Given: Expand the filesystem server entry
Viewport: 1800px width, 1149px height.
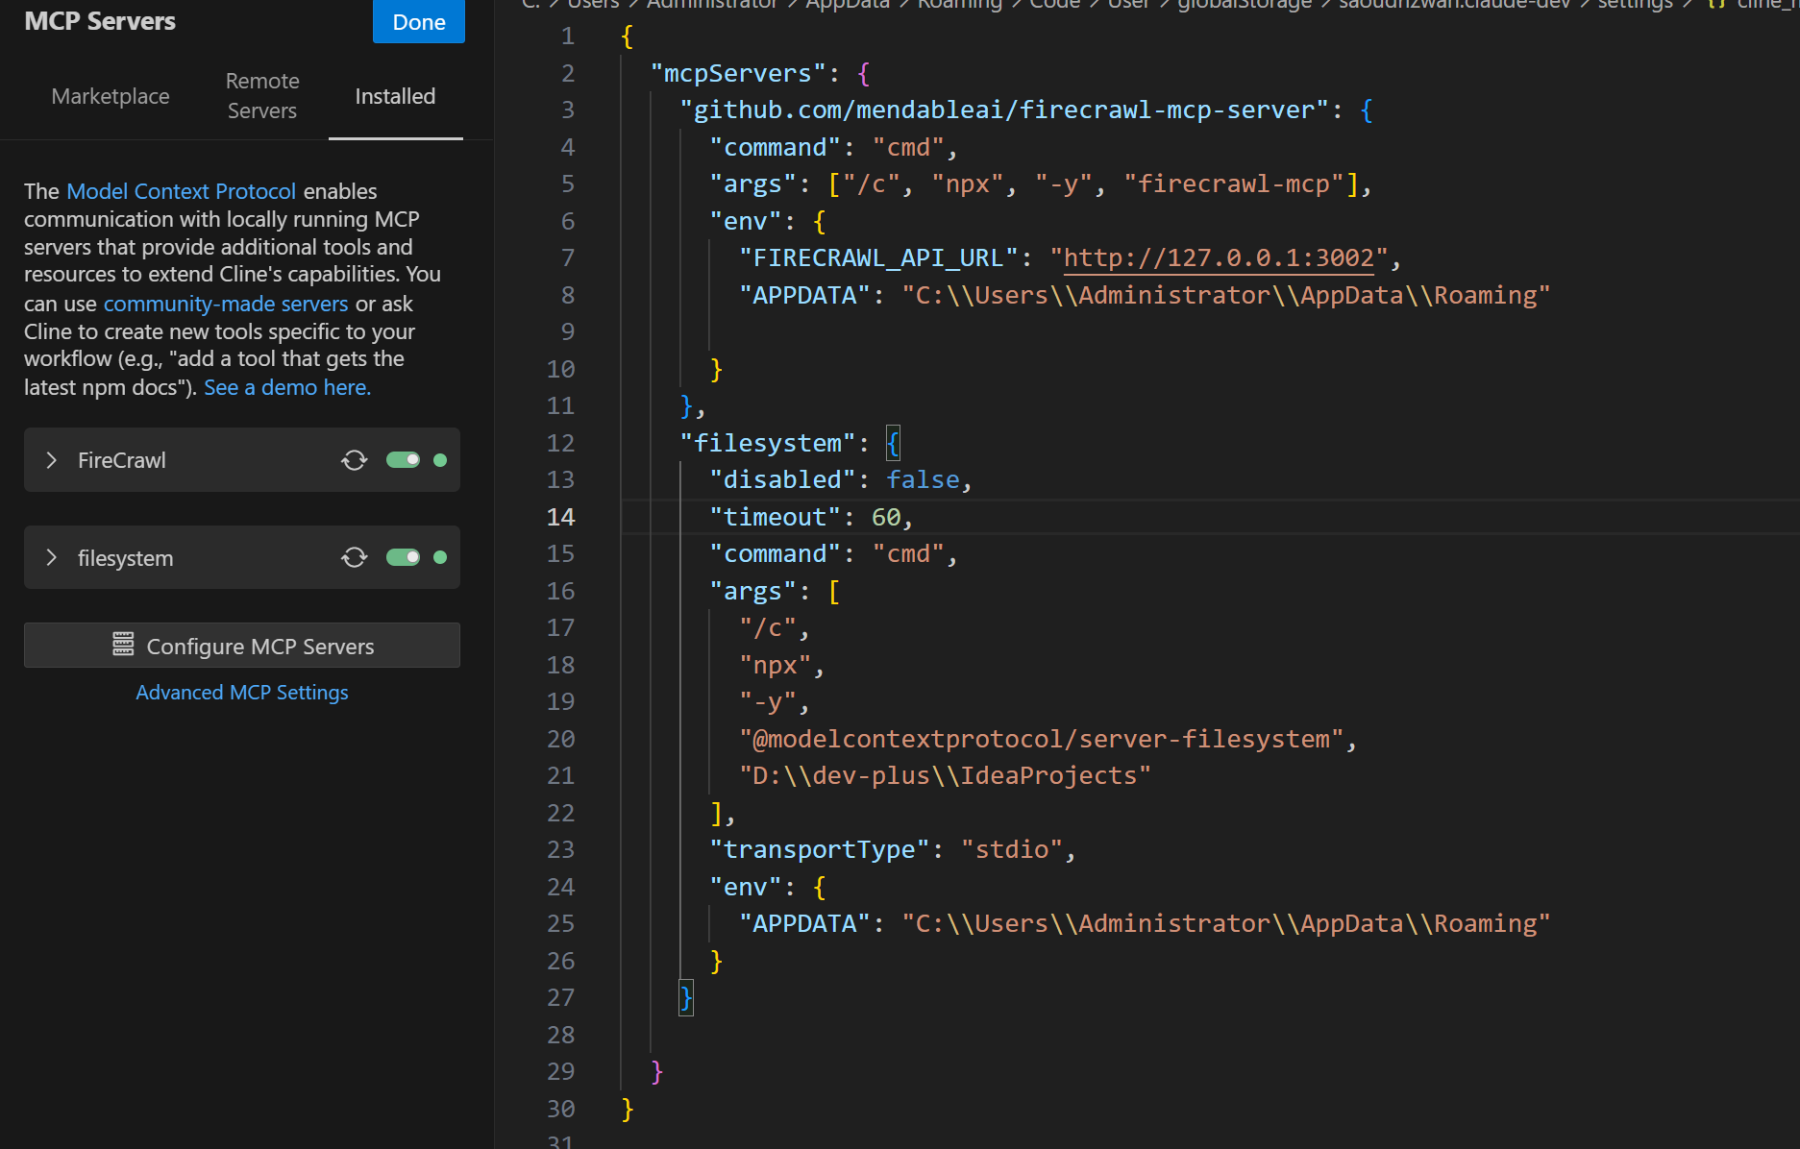Looking at the screenshot, I should 52,557.
